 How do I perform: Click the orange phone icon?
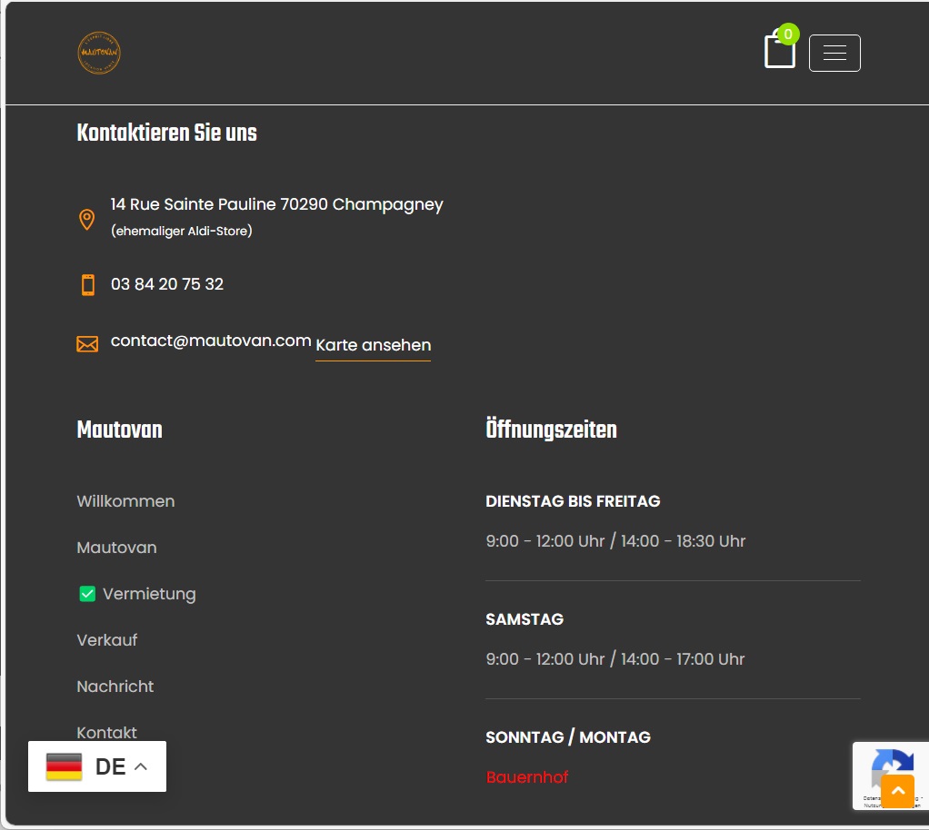[87, 285]
